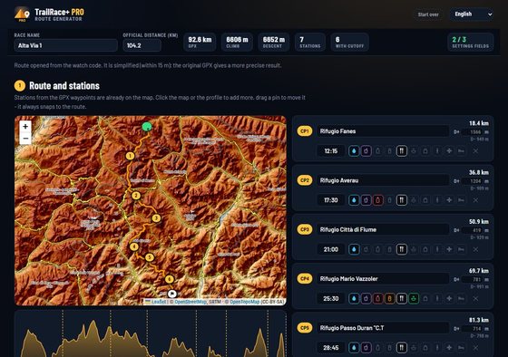Enable bed sleep icon for Rifugio Averau
The width and height of the screenshot is (508, 357).
[462, 200]
